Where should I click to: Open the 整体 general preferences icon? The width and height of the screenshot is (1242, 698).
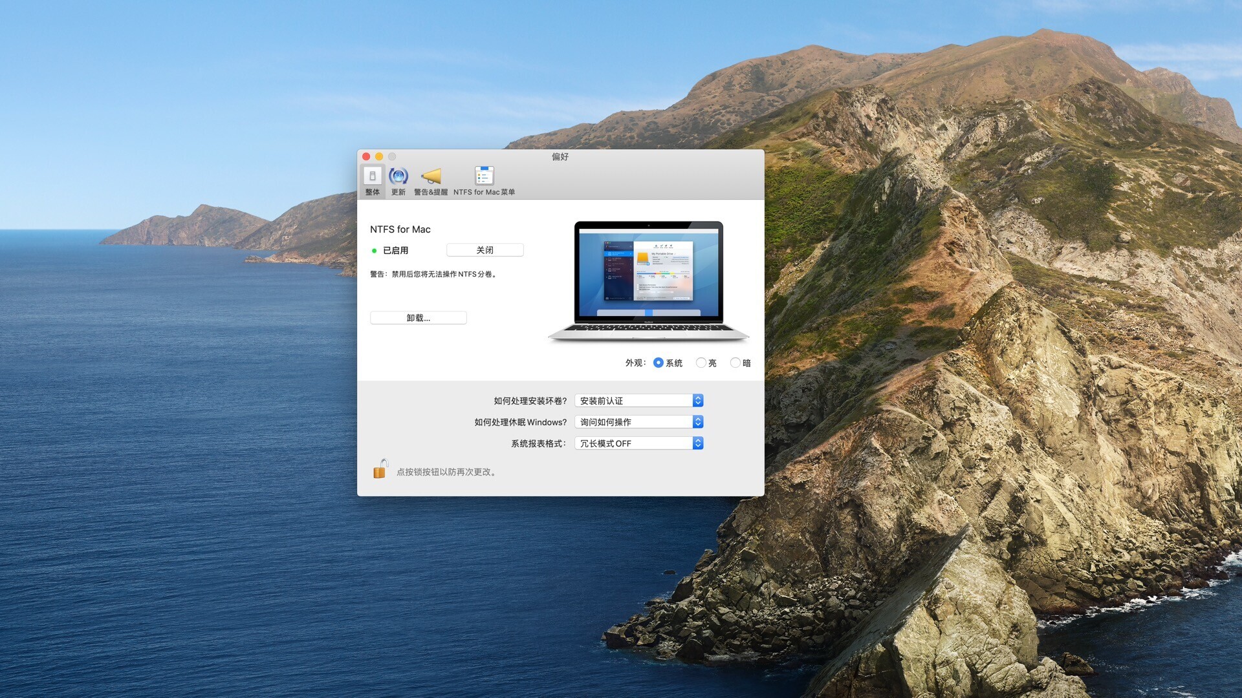[373, 180]
